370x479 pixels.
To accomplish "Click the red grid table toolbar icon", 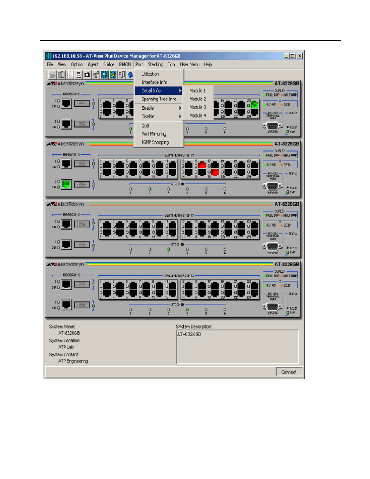I will [x=70, y=74].
